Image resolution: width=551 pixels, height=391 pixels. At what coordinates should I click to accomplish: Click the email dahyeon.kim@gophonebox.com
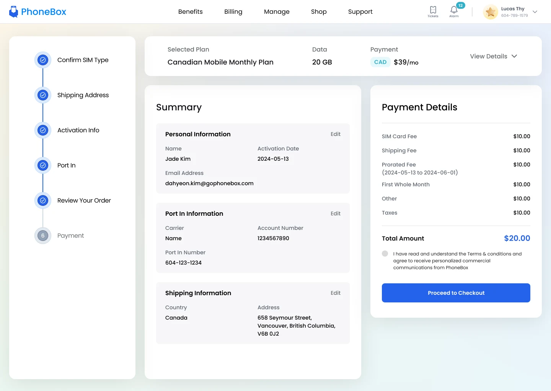pos(209,183)
